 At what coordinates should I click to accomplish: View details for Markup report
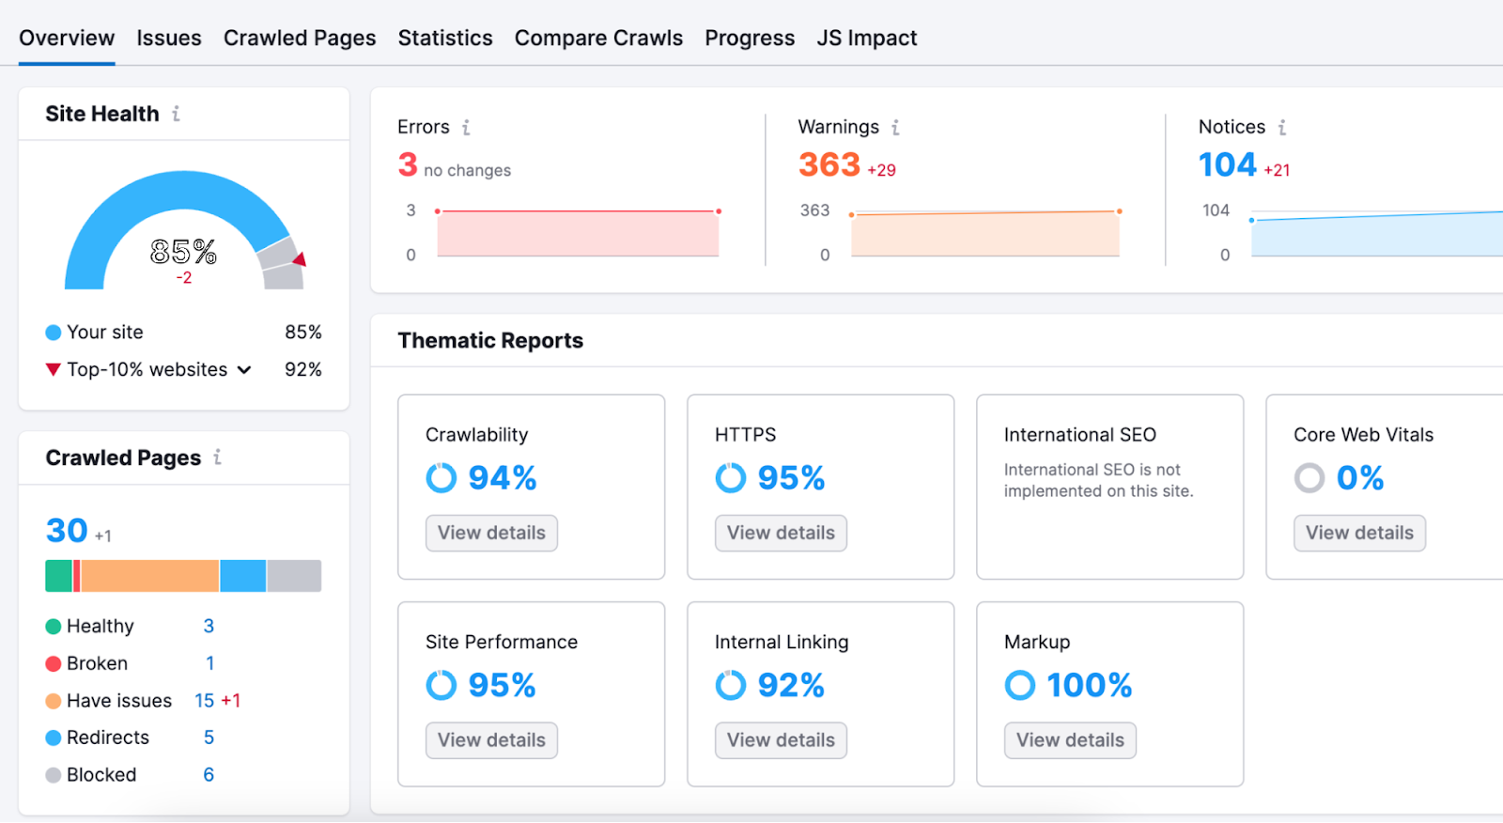click(x=1070, y=740)
